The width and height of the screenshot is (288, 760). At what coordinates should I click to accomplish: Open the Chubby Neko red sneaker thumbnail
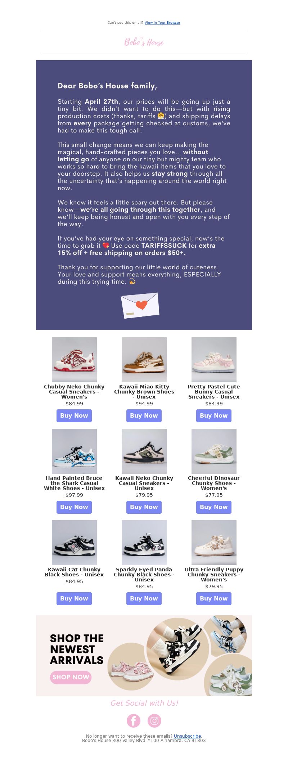click(74, 360)
